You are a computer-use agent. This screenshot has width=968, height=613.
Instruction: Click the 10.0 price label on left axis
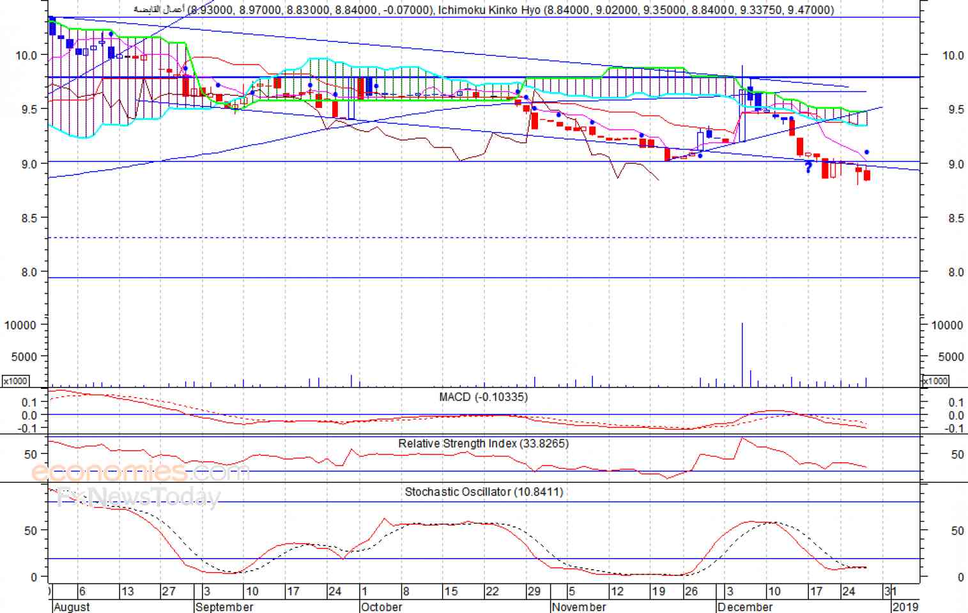pos(26,56)
